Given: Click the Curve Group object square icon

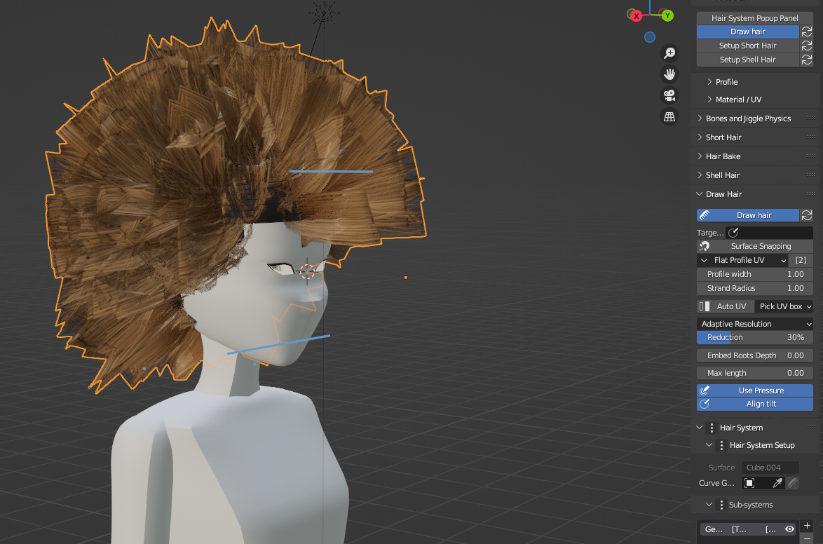Looking at the screenshot, I should click(x=749, y=483).
